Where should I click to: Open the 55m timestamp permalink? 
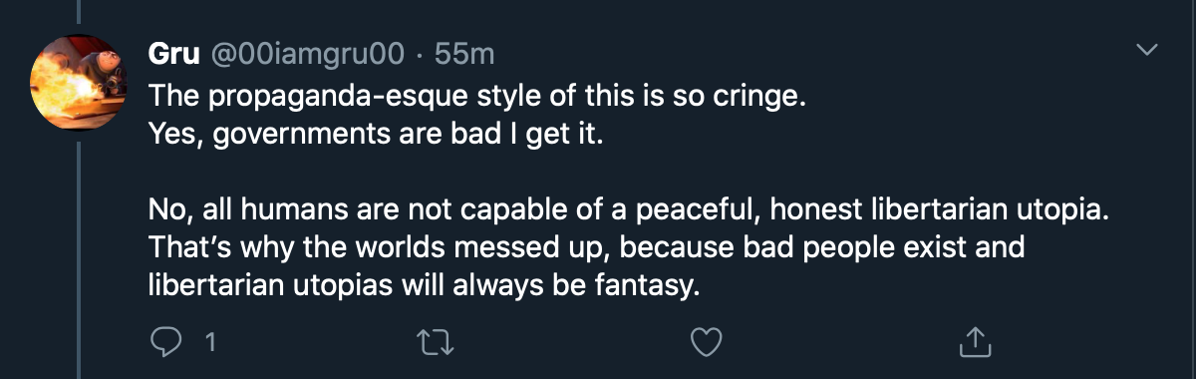[x=465, y=54]
